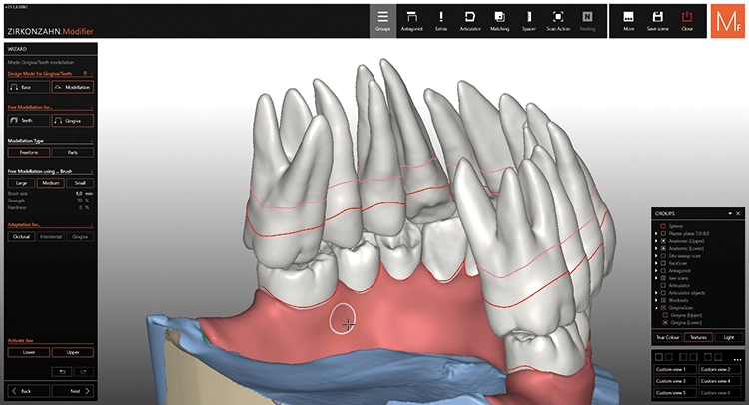This screenshot has height=405, width=749.
Task: Click Next in the wizard
Action: pos(73,391)
